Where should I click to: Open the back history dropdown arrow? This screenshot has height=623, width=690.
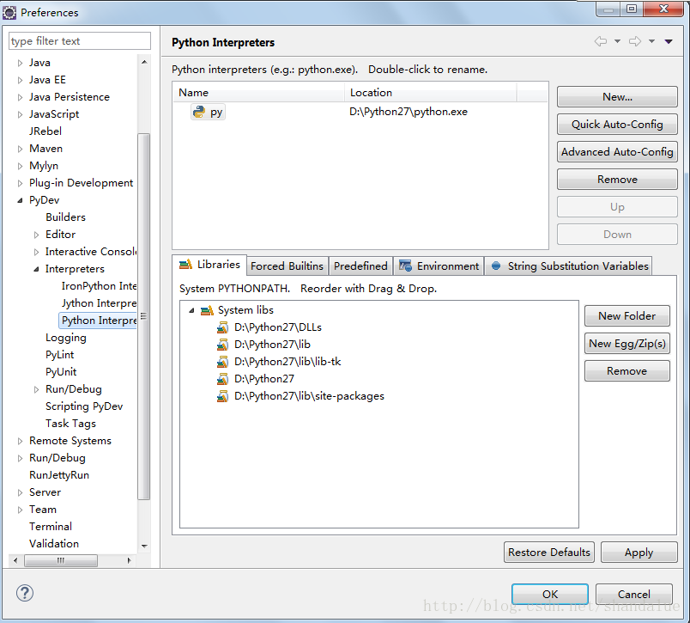point(617,41)
